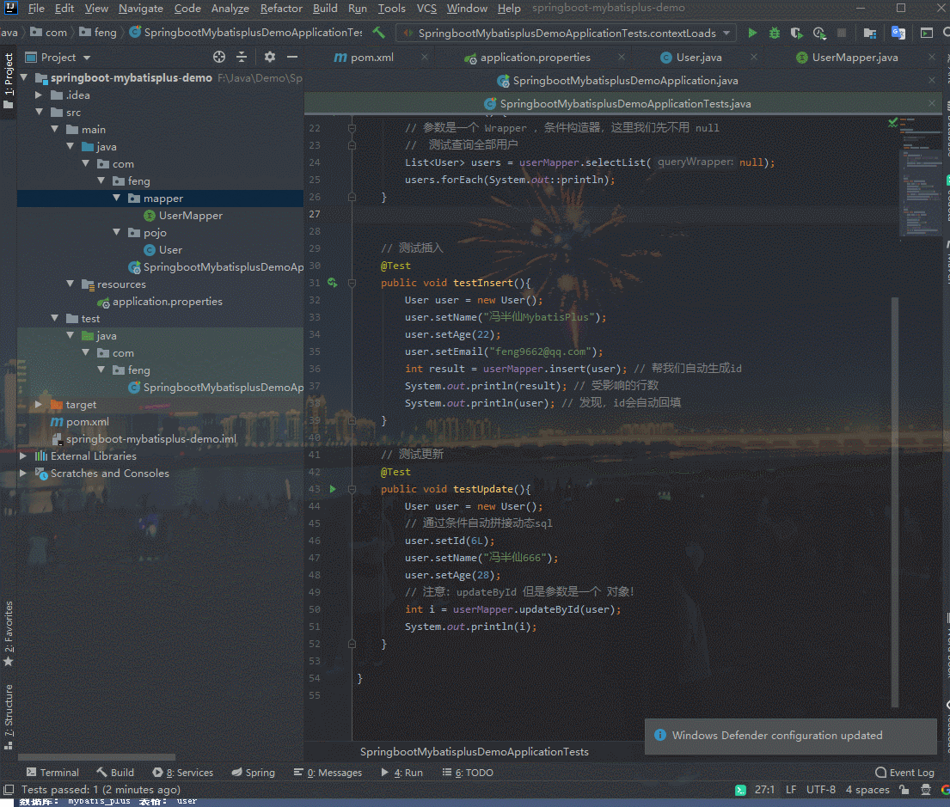Open the Spring tool window
The height and width of the screenshot is (807, 950).
254,773
